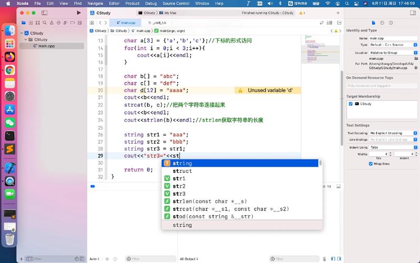Increase Tab width with stepper
This screenshot has width=420, height=263.
tap(391, 153)
